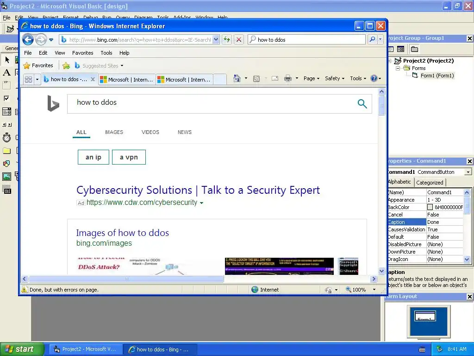The image size is (474, 356).
Task: Switch to first Microsoft | Intern... tab
Action: tap(127, 80)
